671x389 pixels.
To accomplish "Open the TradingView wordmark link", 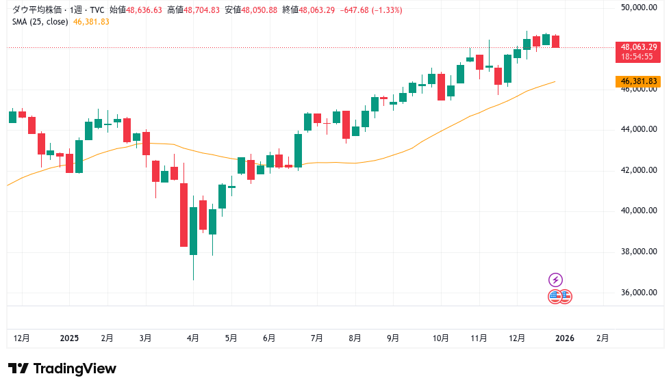I will pyautogui.click(x=75, y=368).
